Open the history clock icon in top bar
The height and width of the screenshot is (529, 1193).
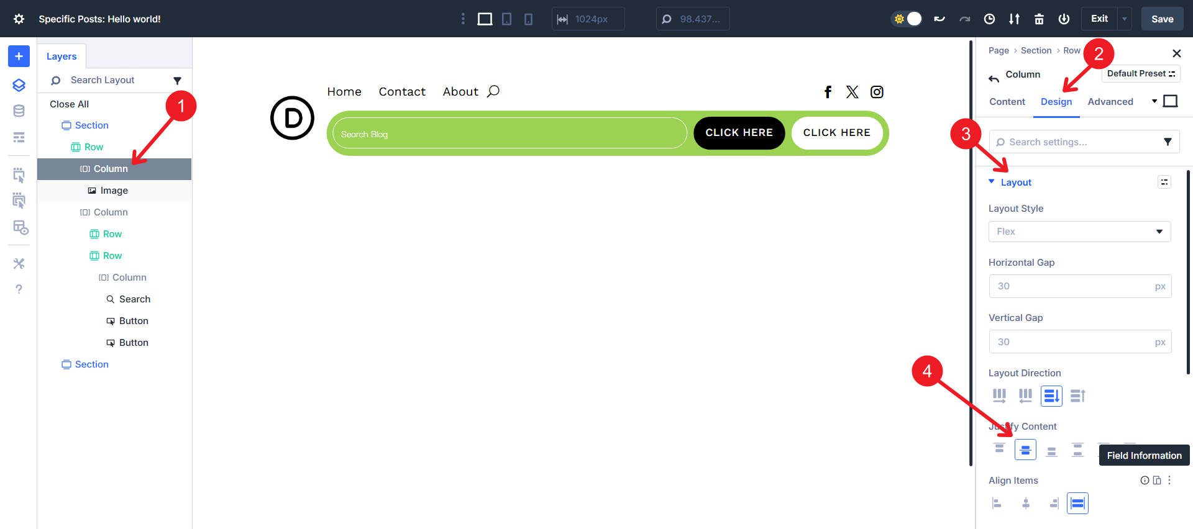click(989, 19)
